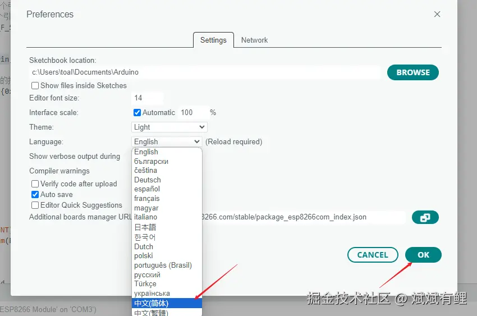
Task: Select italiano from the language list
Action: click(167, 217)
